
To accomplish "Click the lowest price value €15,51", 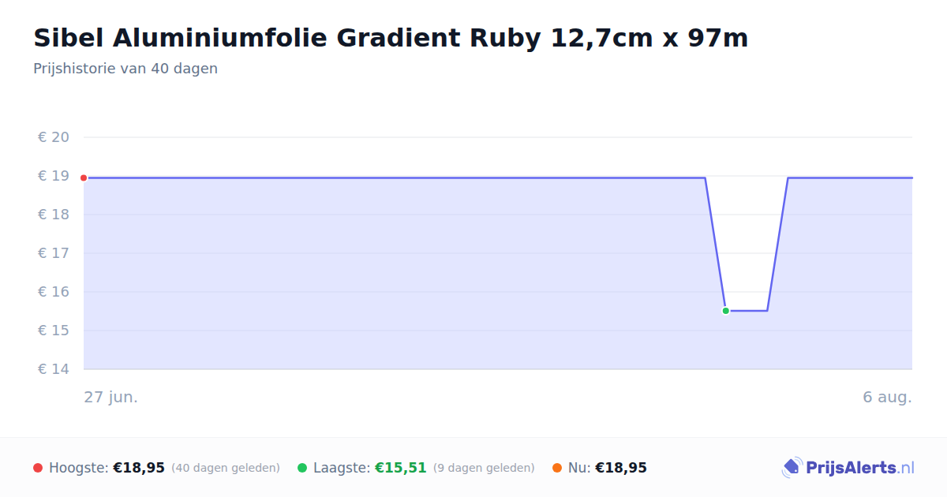I will click(x=401, y=468).
